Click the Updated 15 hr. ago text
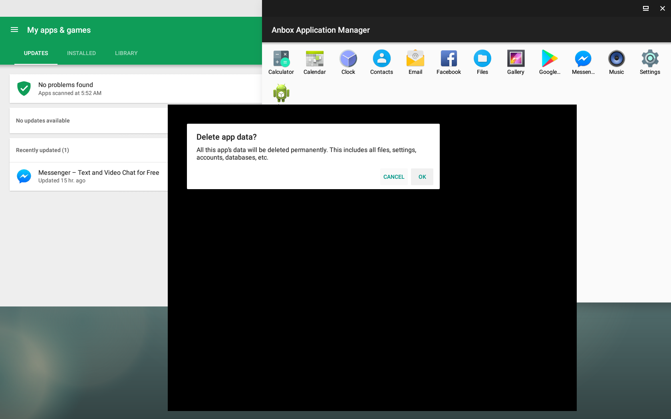 pos(62,180)
